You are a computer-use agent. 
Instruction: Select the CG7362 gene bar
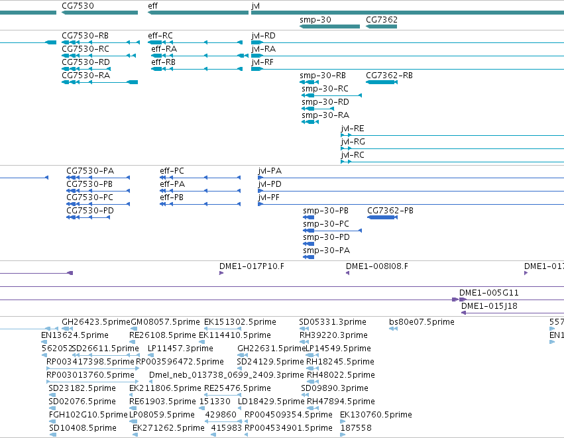click(x=381, y=27)
